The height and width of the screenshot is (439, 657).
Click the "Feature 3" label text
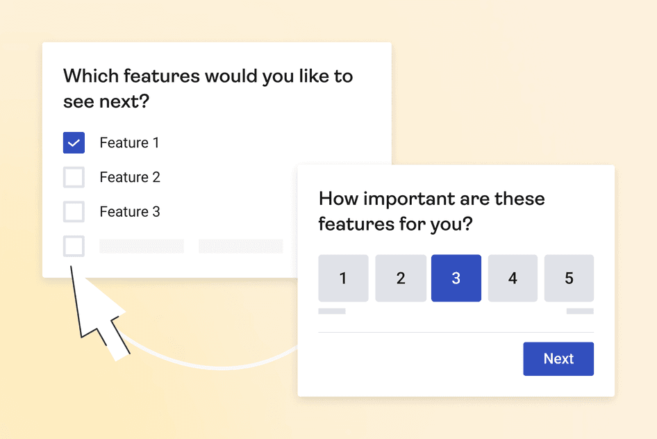tap(130, 211)
